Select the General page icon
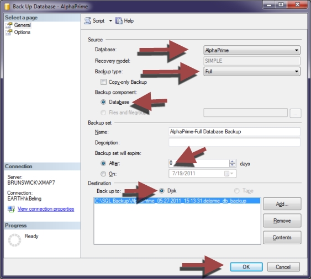 click(x=9, y=25)
